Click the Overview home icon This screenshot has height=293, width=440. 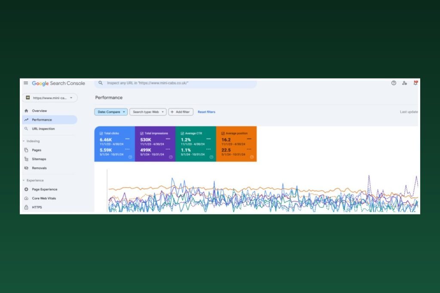pyautogui.click(x=26, y=111)
